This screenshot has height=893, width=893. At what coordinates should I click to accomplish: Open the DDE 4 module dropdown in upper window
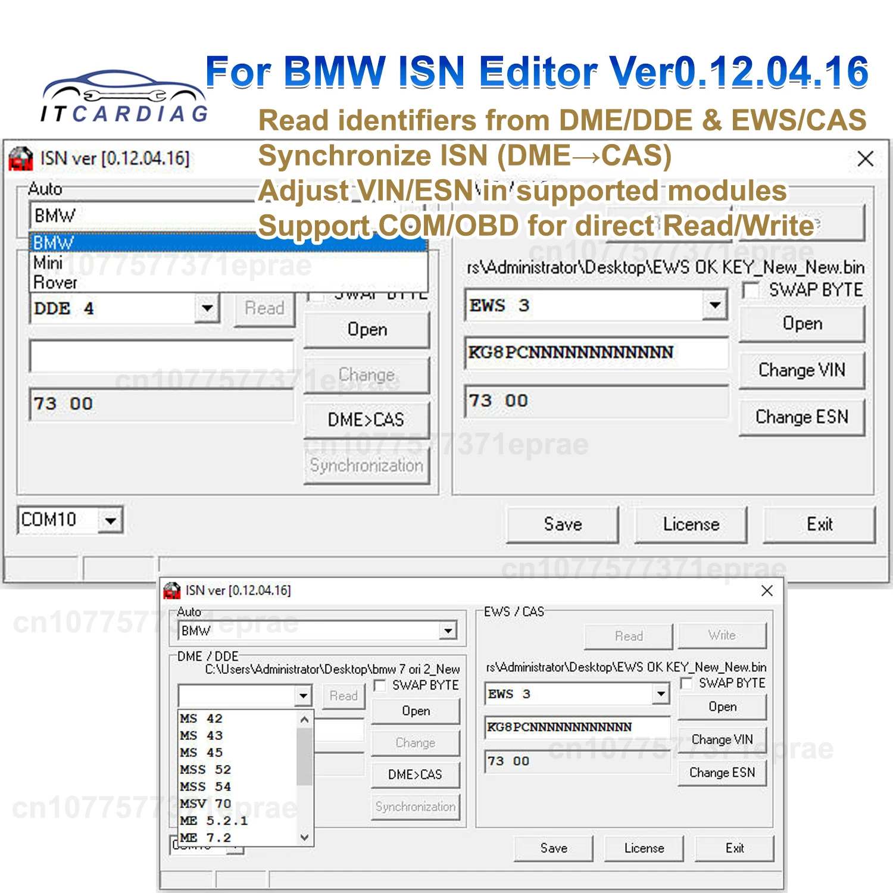(207, 308)
